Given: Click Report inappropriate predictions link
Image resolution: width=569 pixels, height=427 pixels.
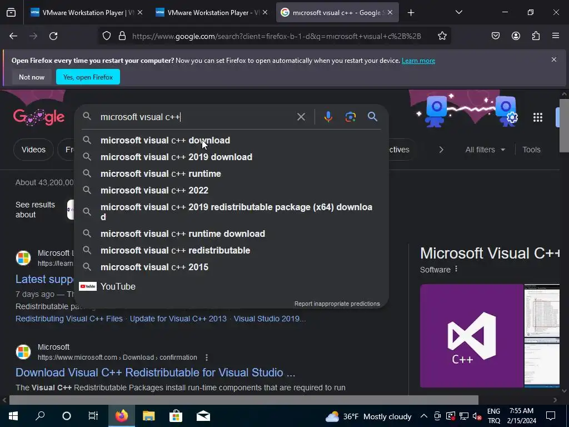Looking at the screenshot, I should tap(337, 304).
